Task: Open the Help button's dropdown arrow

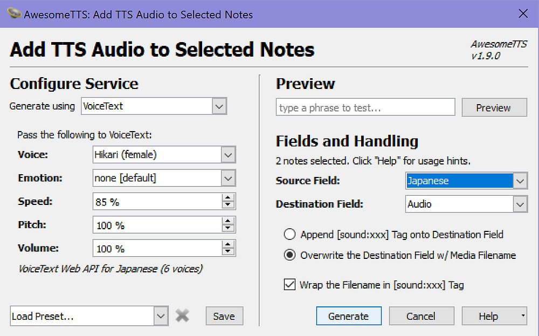Action: pyautogui.click(x=523, y=316)
